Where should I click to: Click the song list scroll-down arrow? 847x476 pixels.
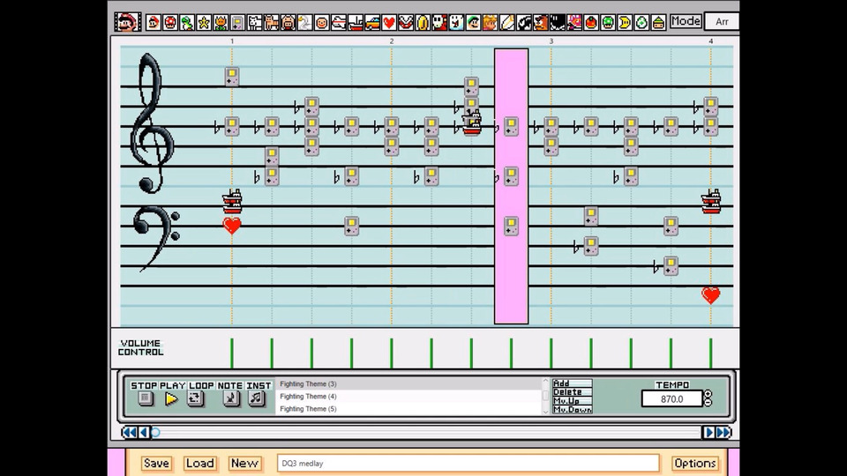545,412
